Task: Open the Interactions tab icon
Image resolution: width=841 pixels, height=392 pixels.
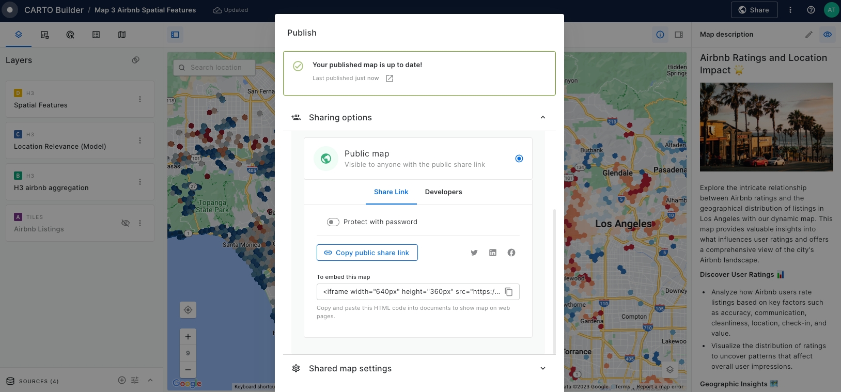Action: pos(70,35)
